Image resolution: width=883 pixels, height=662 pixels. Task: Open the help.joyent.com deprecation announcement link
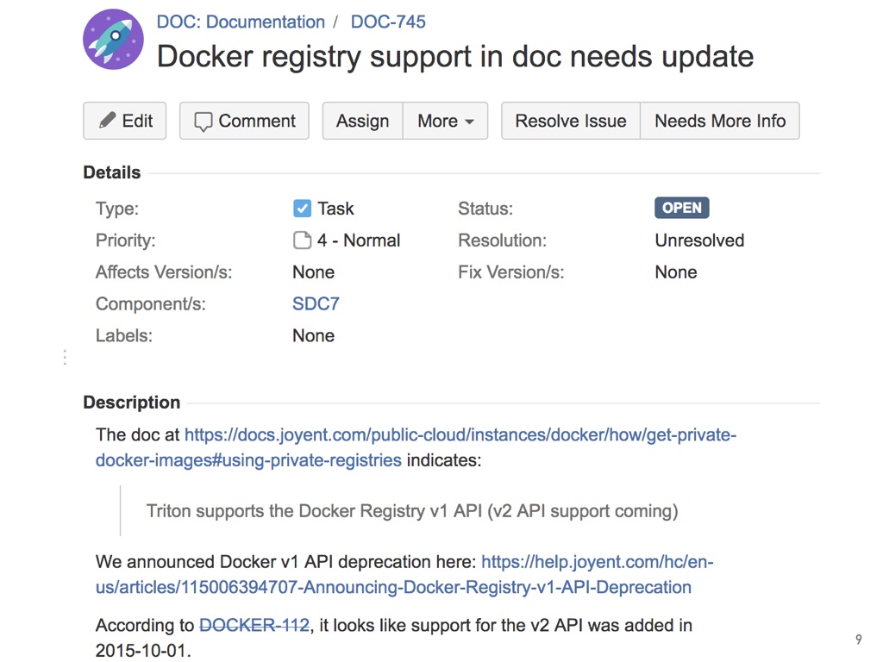pyautogui.click(x=597, y=562)
